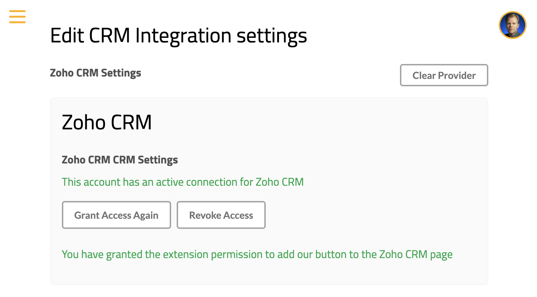Open the orange hamburger menu
The height and width of the screenshot is (297, 537).
coord(17,17)
